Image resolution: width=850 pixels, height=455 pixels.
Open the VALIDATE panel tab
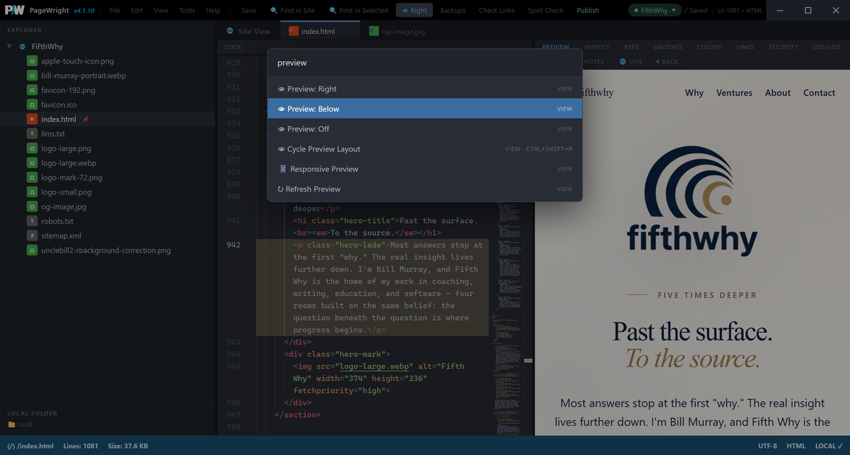[667, 47]
